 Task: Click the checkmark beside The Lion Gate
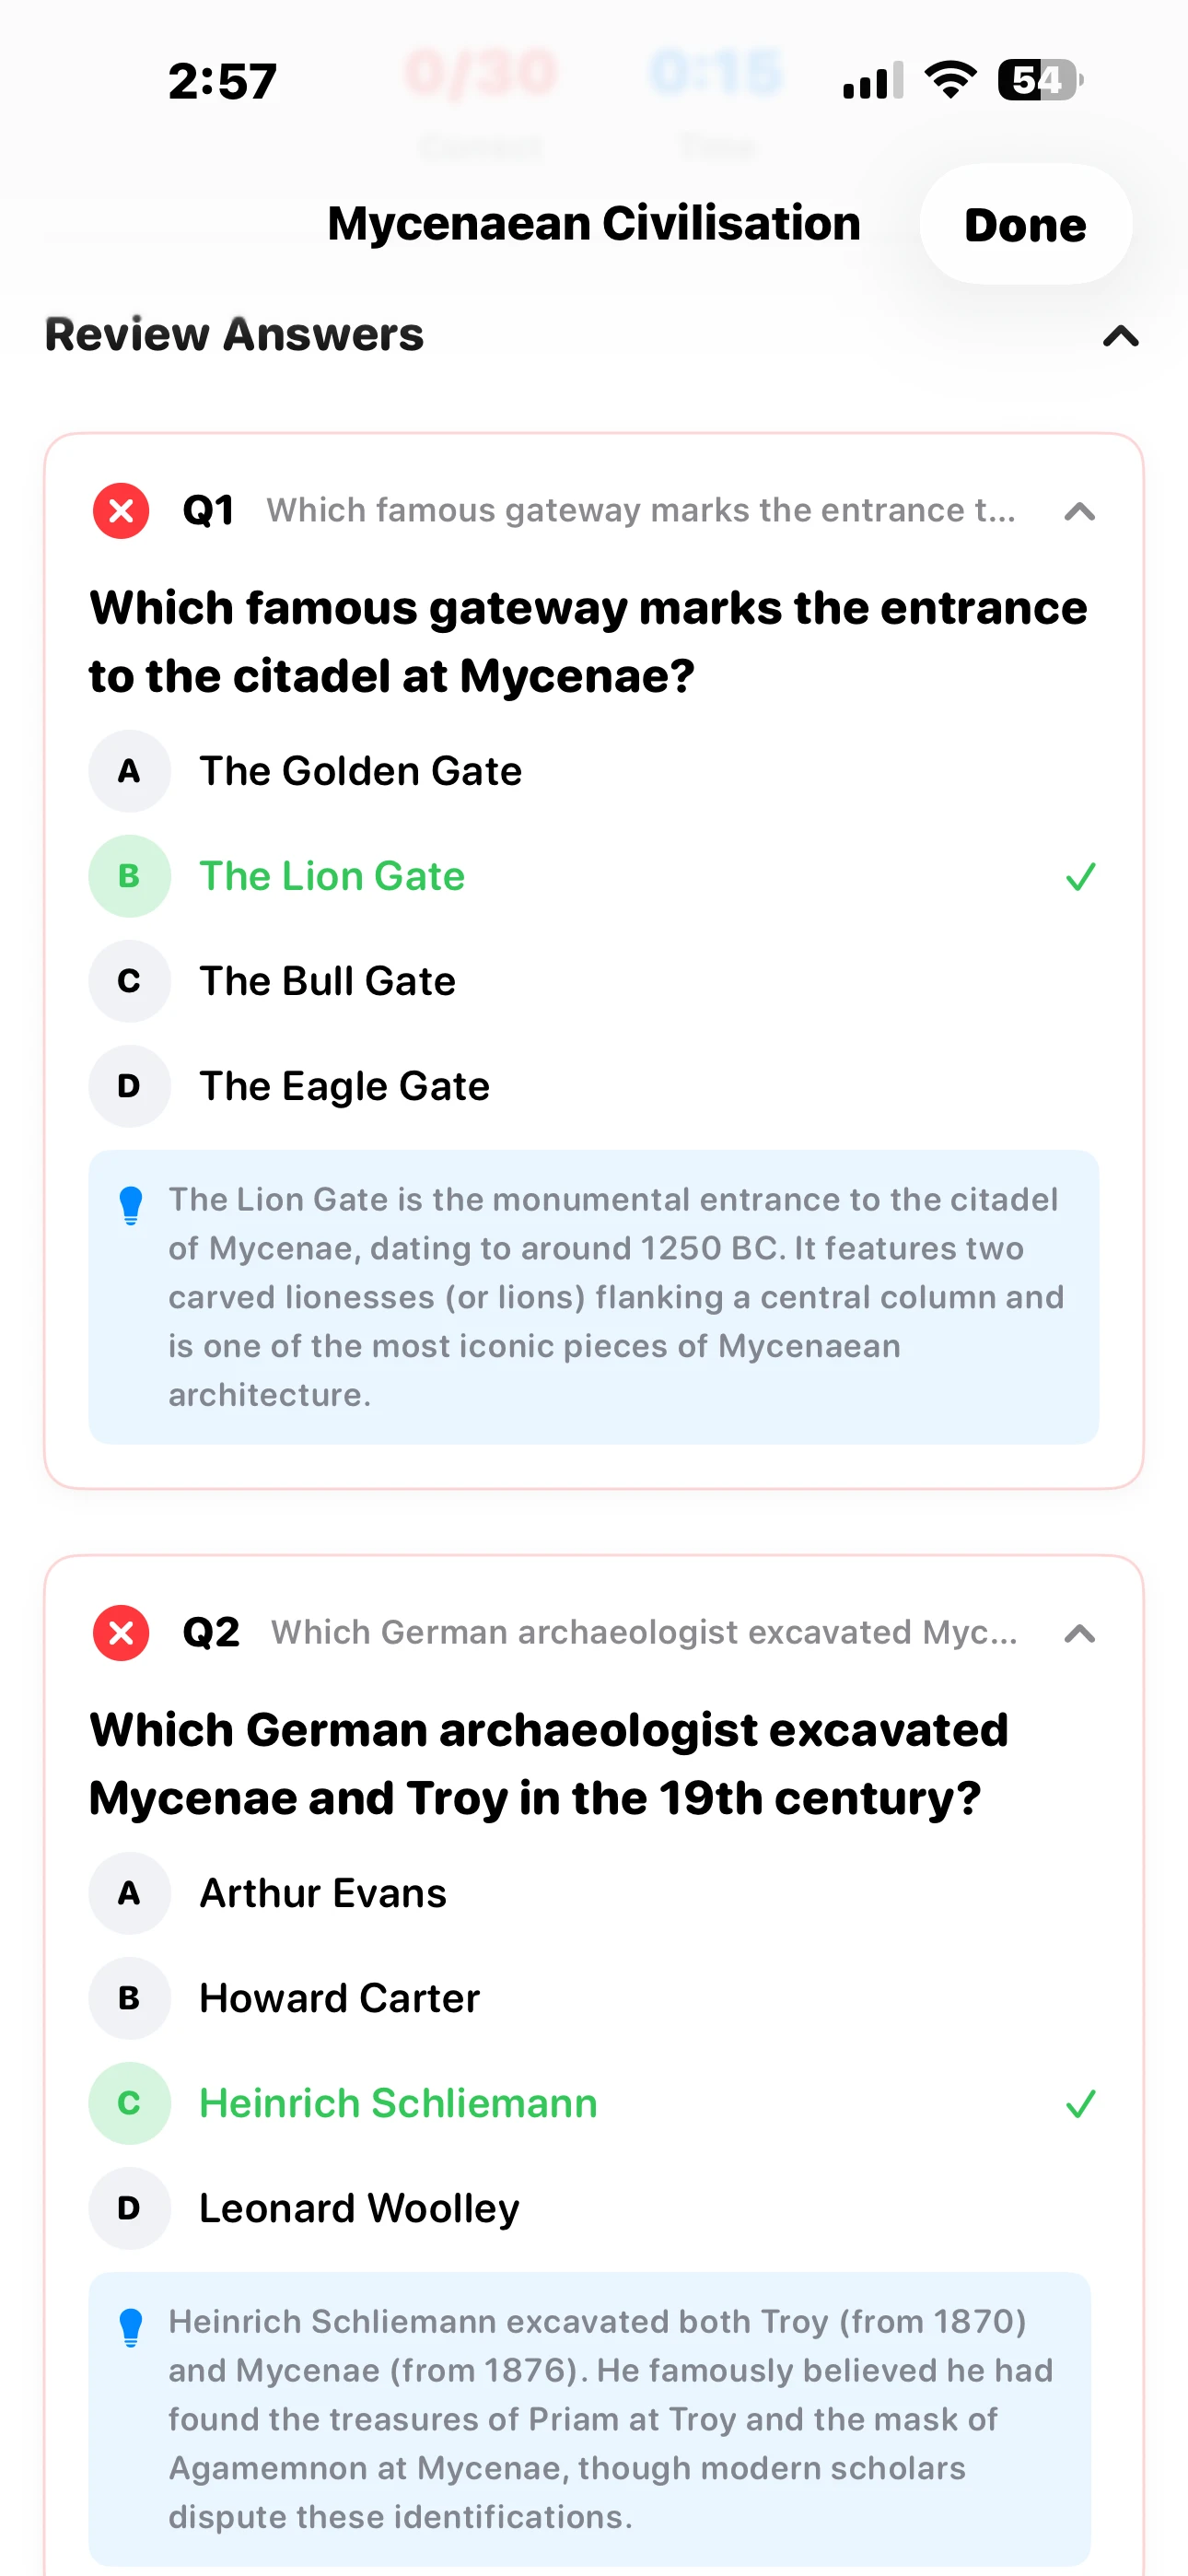tap(1079, 877)
